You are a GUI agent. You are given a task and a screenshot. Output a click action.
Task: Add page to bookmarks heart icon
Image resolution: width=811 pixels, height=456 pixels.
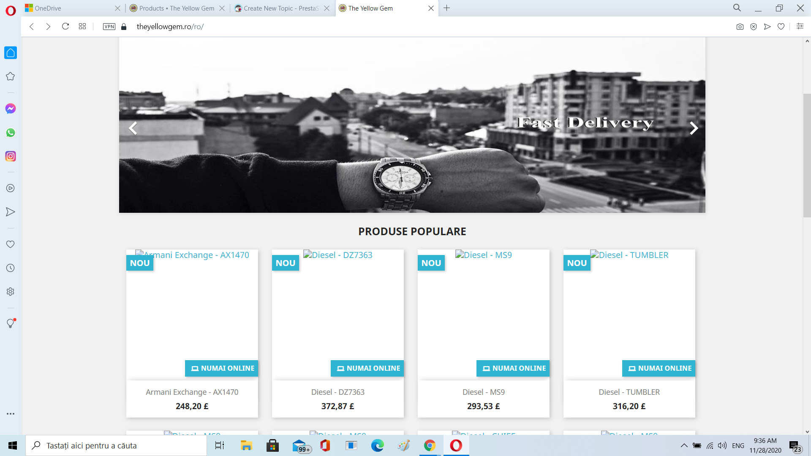tap(781, 27)
